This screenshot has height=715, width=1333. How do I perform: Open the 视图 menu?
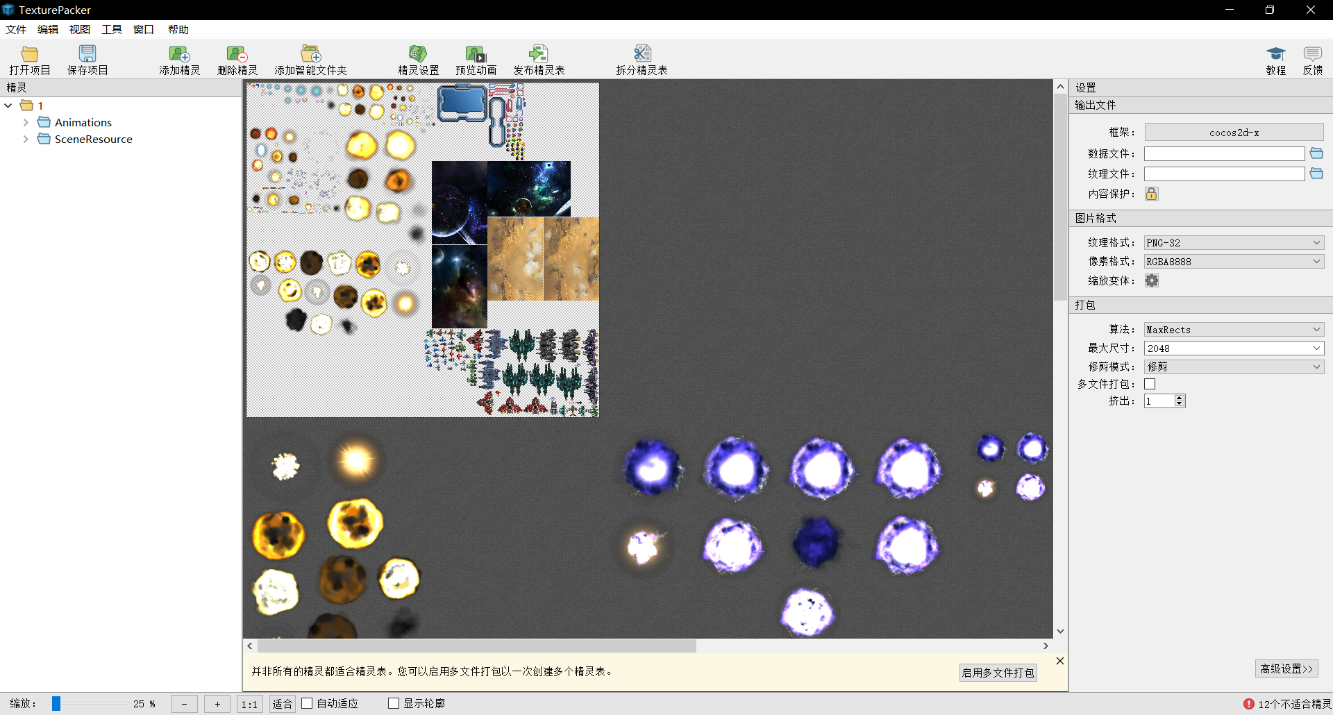click(x=79, y=29)
